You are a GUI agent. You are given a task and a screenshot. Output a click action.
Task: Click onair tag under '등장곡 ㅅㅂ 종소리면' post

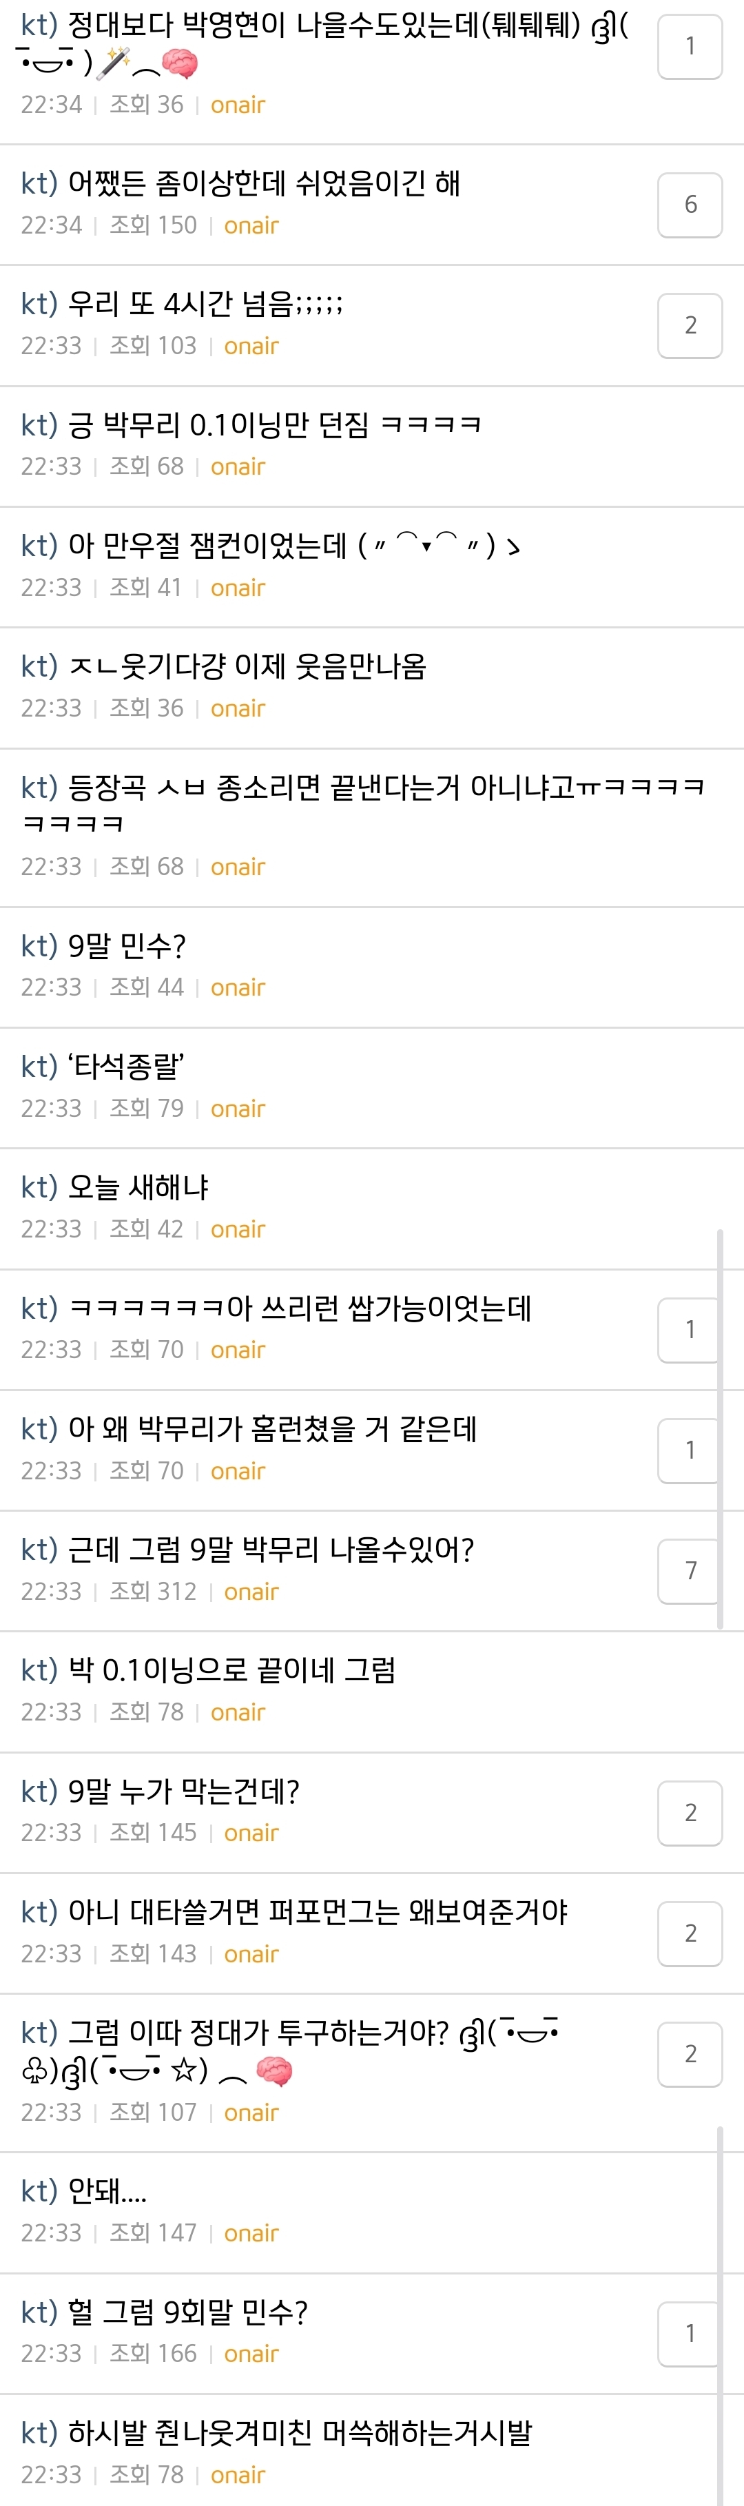tap(237, 867)
